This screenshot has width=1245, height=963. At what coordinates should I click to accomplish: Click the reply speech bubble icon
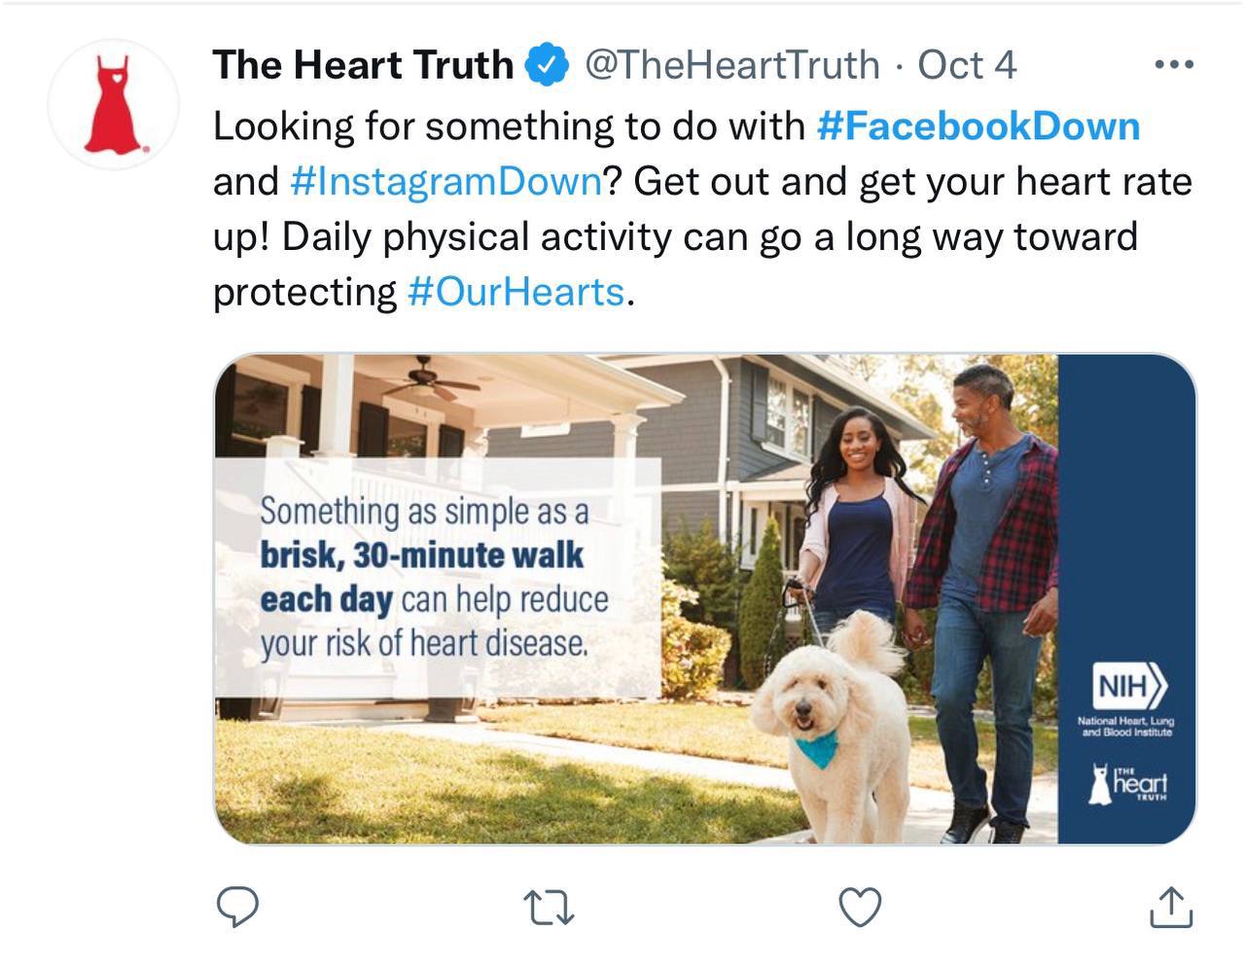(236, 907)
